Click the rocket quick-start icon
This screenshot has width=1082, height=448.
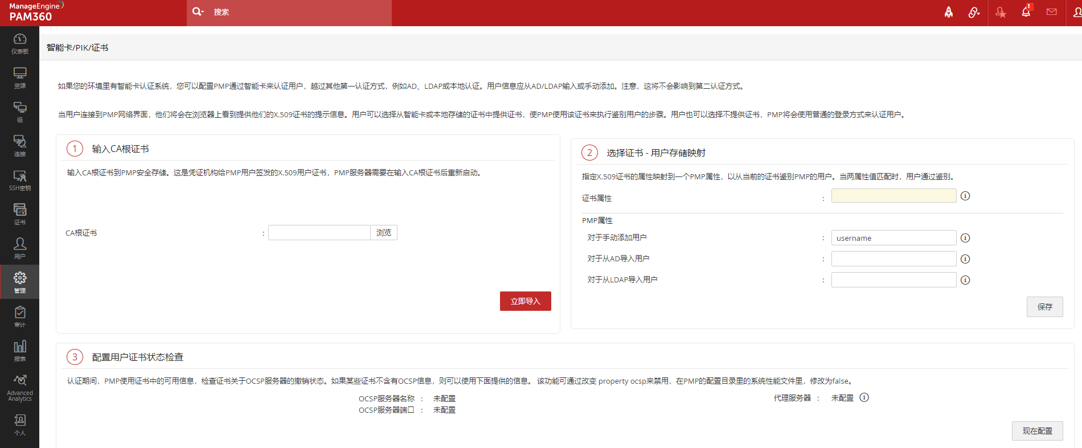click(949, 12)
